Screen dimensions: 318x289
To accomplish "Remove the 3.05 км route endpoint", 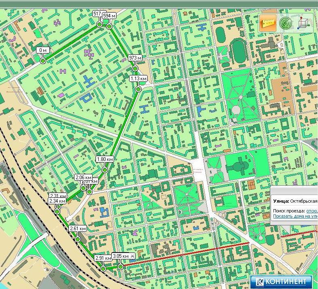I will coord(132,256).
